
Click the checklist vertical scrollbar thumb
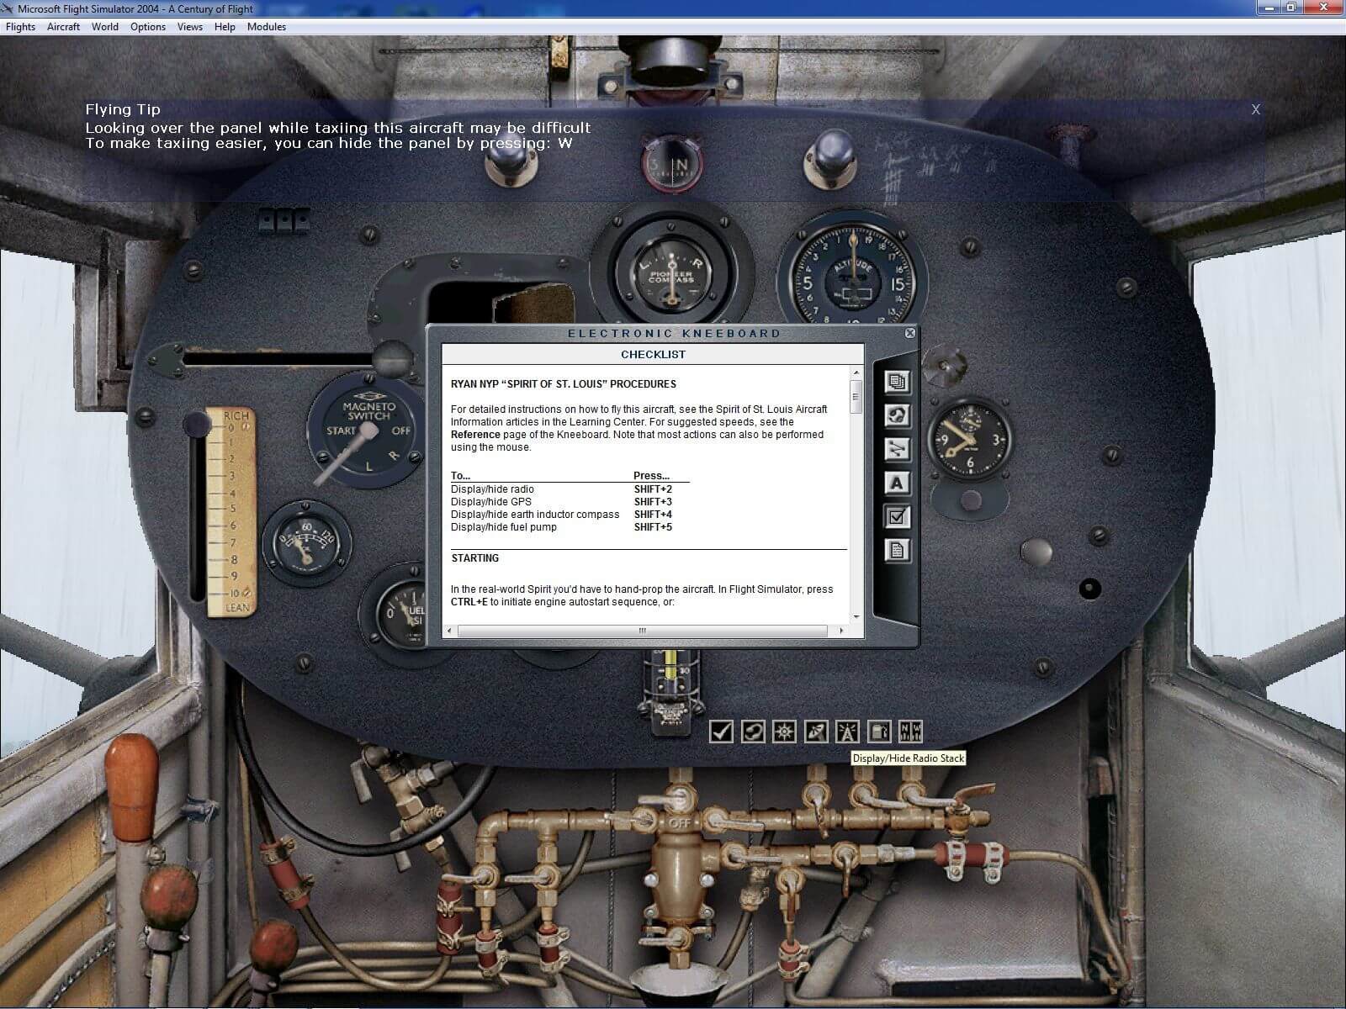[x=856, y=396]
